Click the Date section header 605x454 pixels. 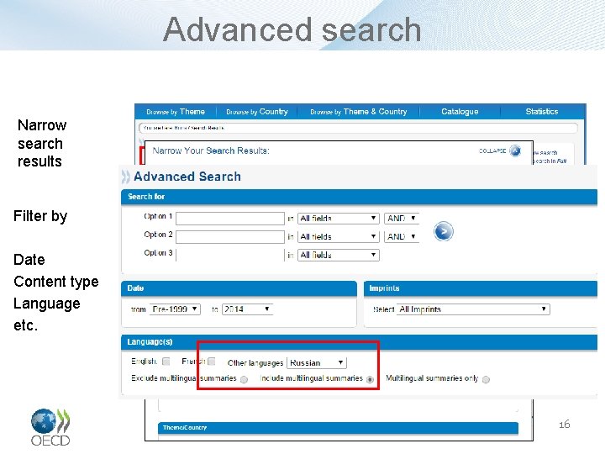(239, 288)
